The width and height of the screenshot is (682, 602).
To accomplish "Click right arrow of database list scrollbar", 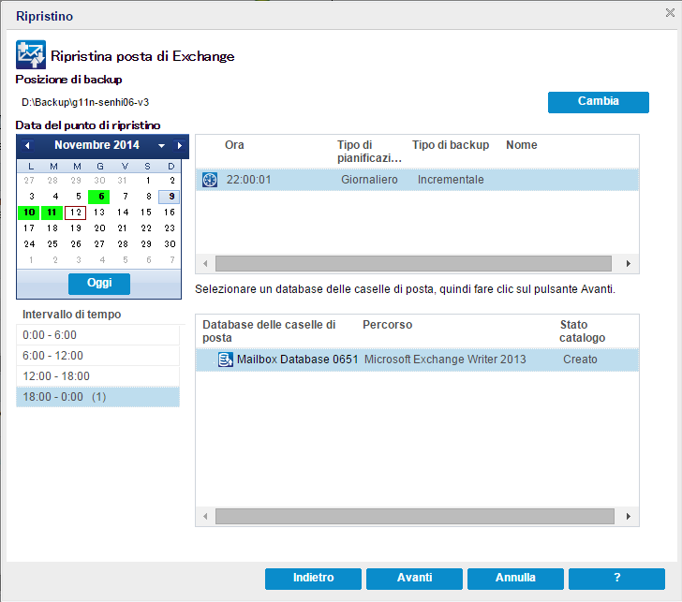I will (x=628, y=517).
